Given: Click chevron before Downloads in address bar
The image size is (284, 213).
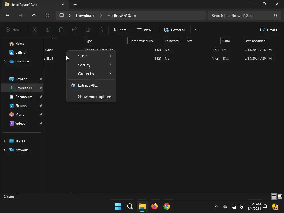Looking at the screenshot, I should click(x=70, y=16).
